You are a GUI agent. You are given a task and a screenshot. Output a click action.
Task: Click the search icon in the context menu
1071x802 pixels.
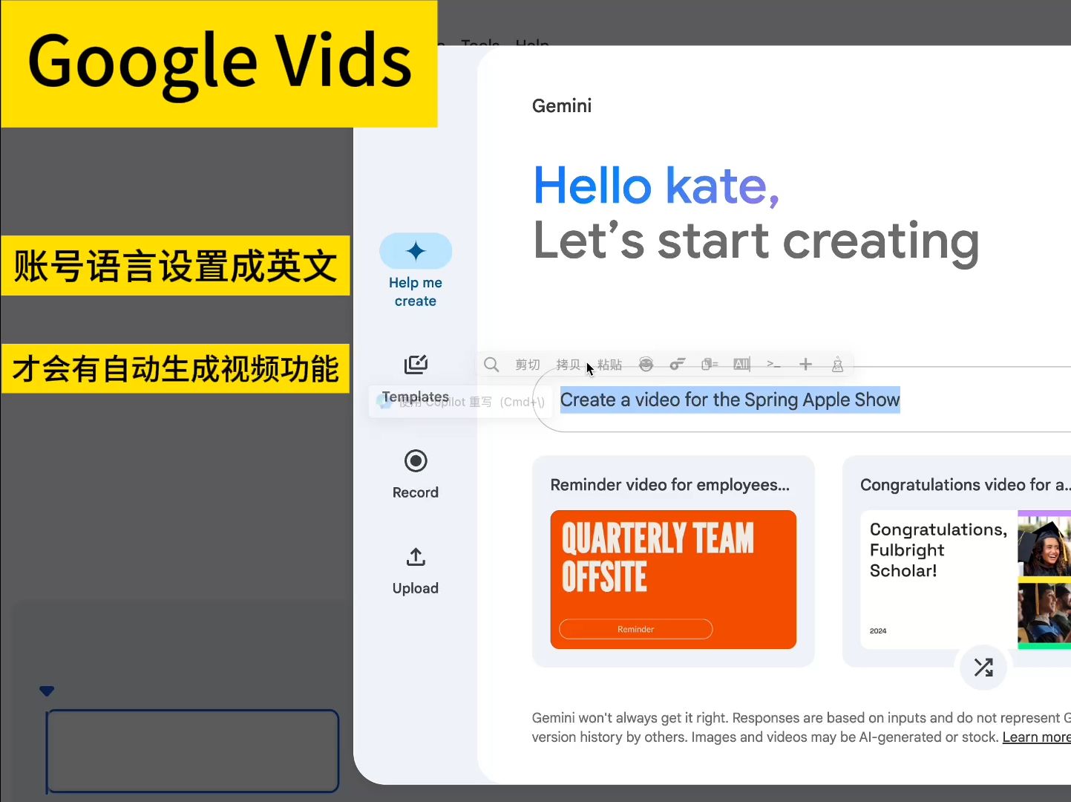pos(491,364)
